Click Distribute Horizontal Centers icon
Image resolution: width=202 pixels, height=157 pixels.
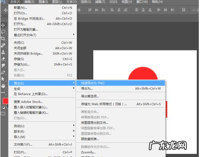click(165, 10)
